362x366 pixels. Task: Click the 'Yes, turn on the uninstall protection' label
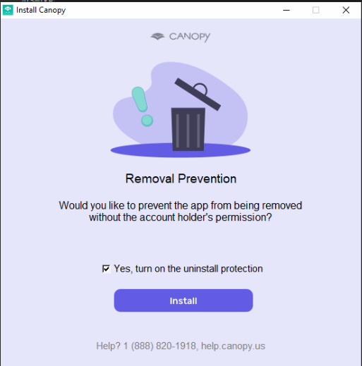coord(188,269)
